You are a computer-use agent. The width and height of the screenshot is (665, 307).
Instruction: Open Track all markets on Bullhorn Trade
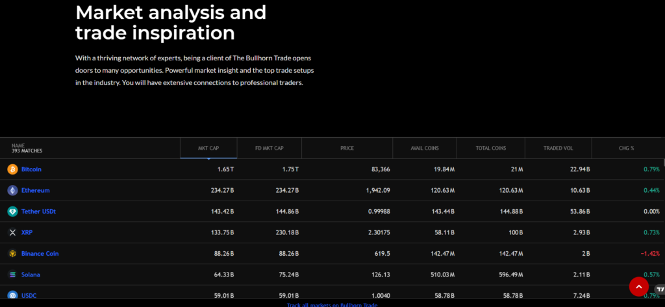tap(332, 304)
